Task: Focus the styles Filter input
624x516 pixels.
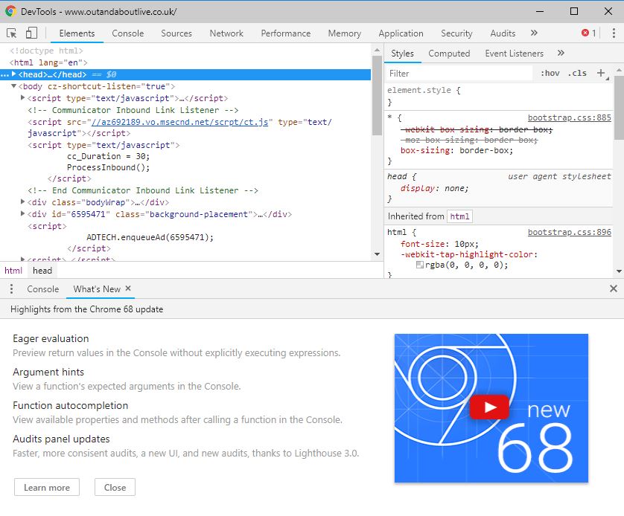Action: pyautogui.click(x=459, y=74)
